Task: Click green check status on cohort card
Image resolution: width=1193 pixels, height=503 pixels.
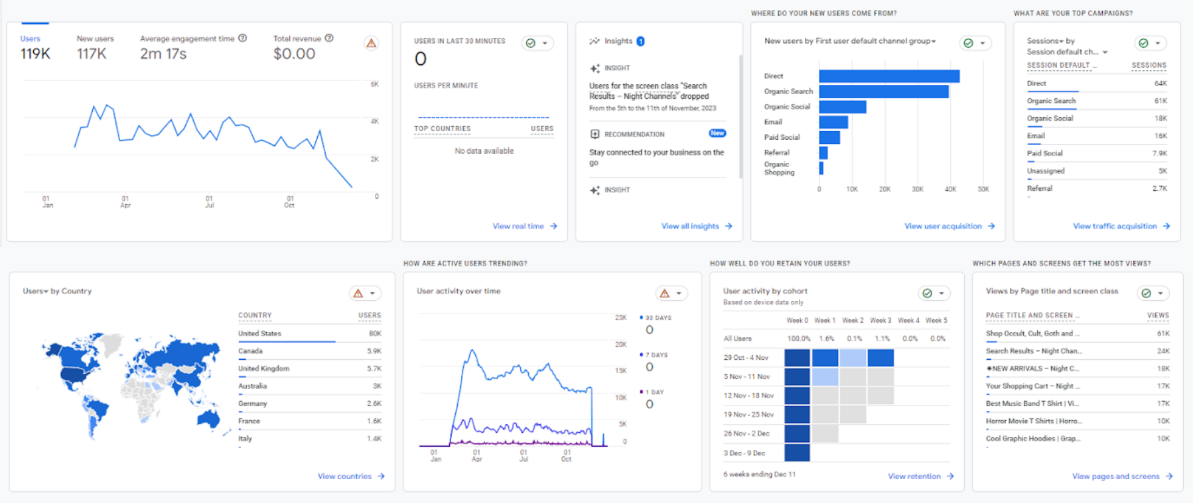Action: pyautogui.click(x=928, y=293)
